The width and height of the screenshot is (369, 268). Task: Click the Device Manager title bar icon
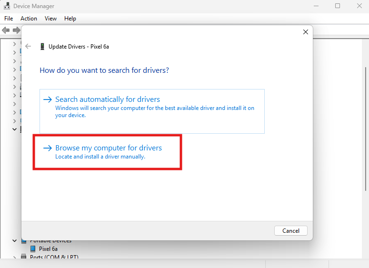coord(7,6)
